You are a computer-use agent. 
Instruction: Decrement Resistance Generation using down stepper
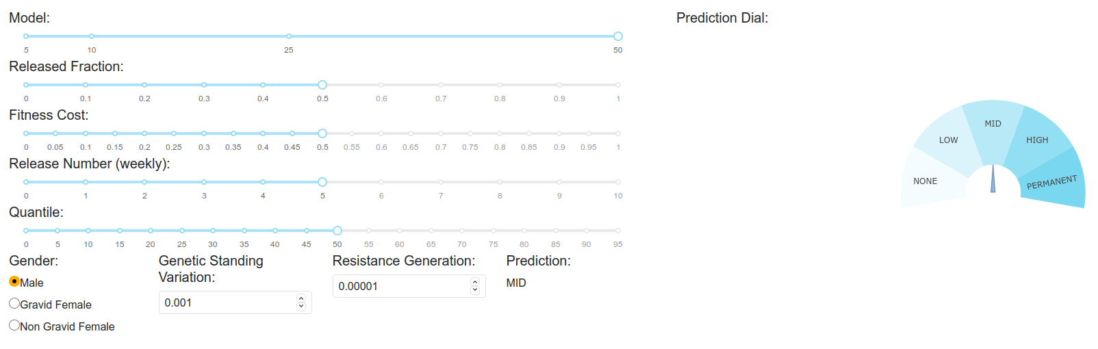pyautogui.click(x=475, y=290)
